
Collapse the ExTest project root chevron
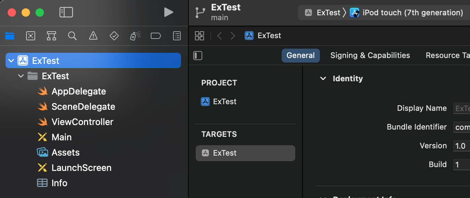coord(11,61)
